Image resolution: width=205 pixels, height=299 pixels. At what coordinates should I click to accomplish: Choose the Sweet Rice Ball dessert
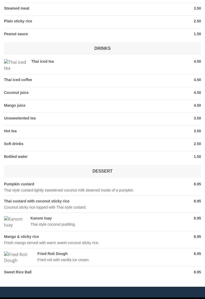pyautogui.click(x=18, y=272)
